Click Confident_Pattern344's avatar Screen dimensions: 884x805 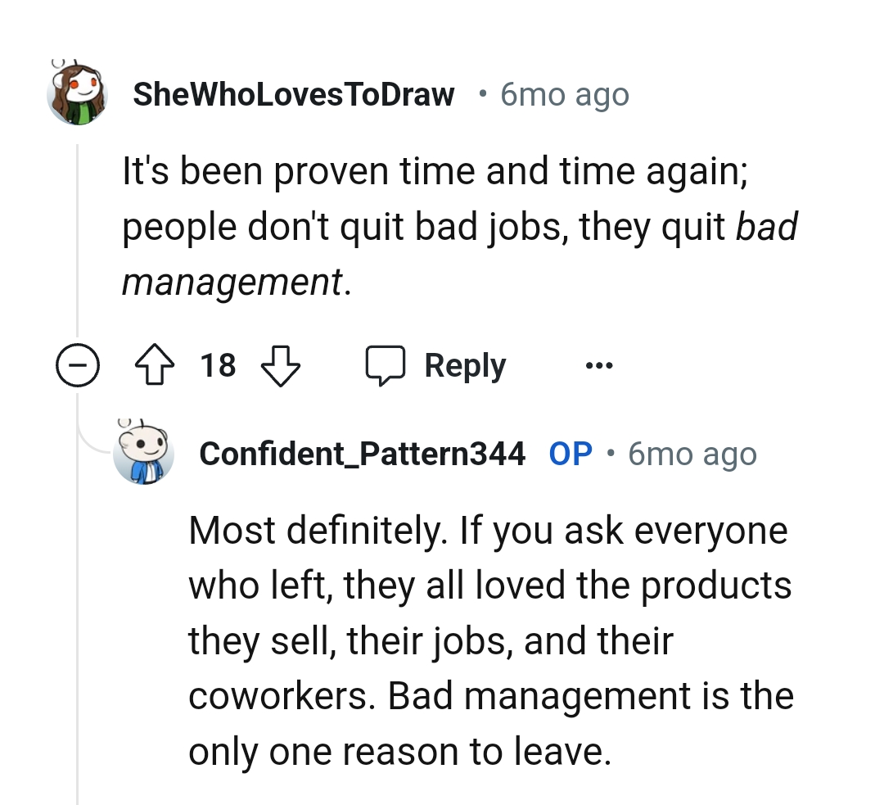(x=145, y=453)
